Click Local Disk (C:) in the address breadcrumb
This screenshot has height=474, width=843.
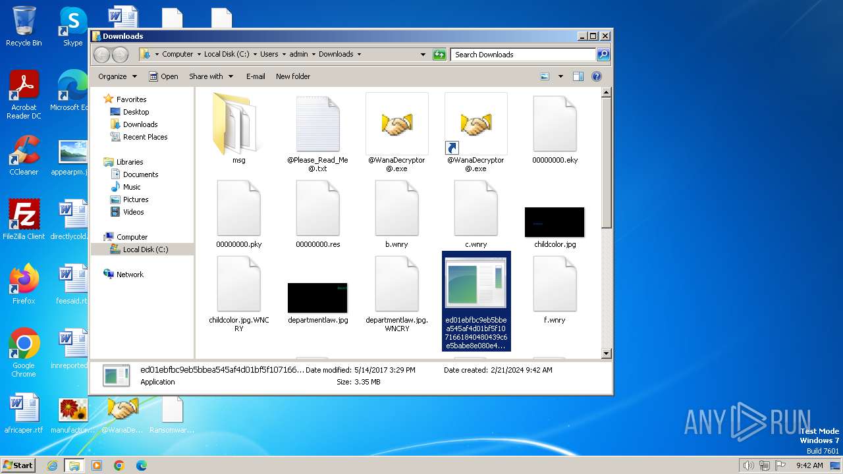[227, 55]
